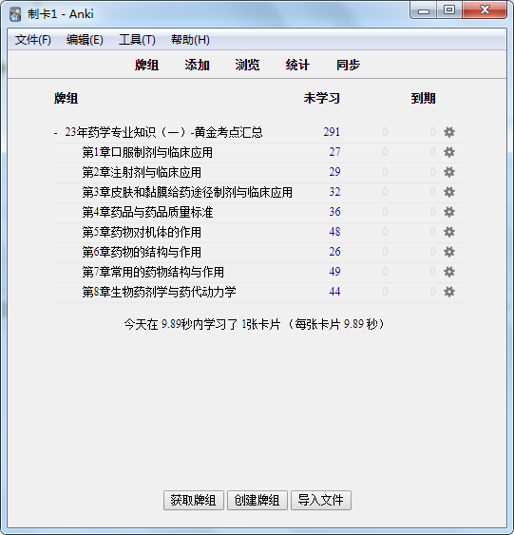Screen dimensions: 514x535
Task: Open gear options for 第8章生物药剂学与药代动力学
Action: tap(449, 292)
